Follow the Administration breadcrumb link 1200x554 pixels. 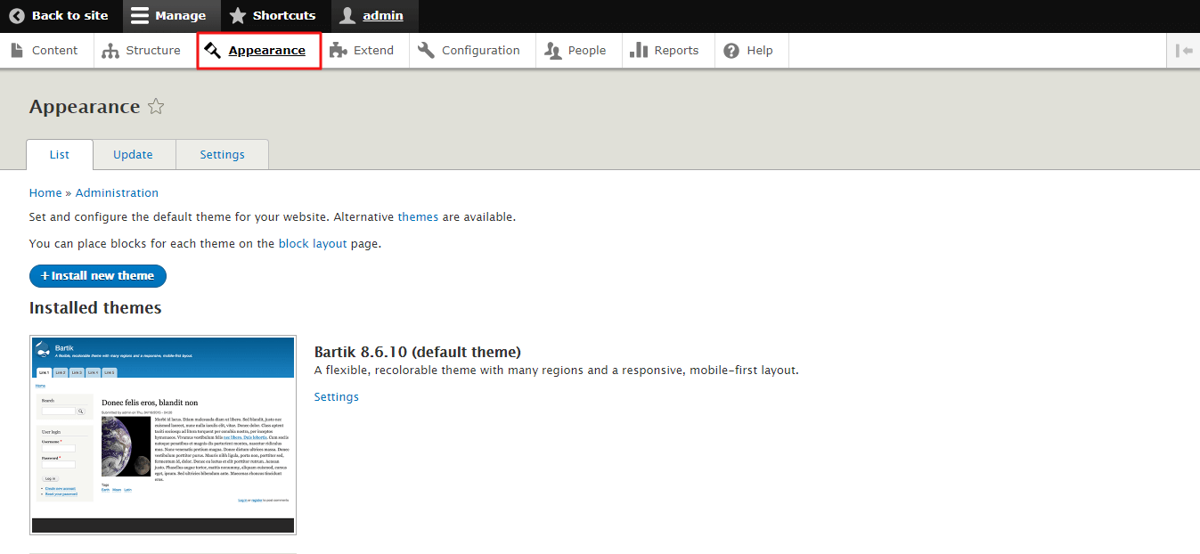[x=117, y=192]
